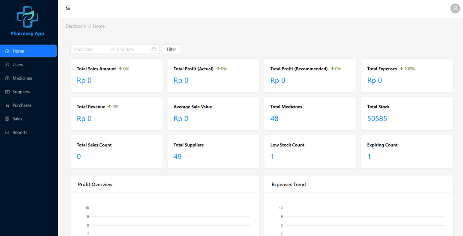Click the Pharmacy App logo icon

27,16
